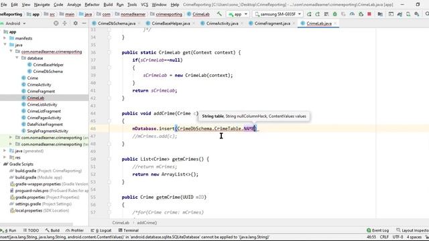Expand the manifests folder
This screenshot has width=429, height=241.
[x=5, y=38]
